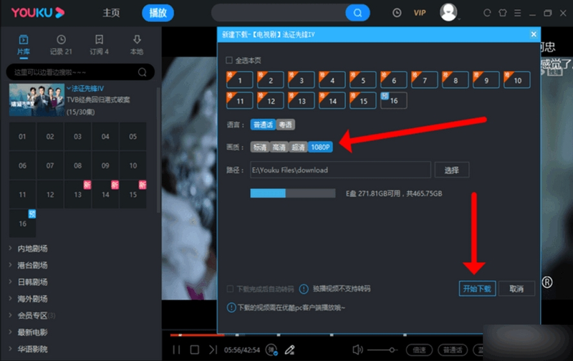Select episode 16 in download dialog
573x361 pixels.
click(393, 101)
